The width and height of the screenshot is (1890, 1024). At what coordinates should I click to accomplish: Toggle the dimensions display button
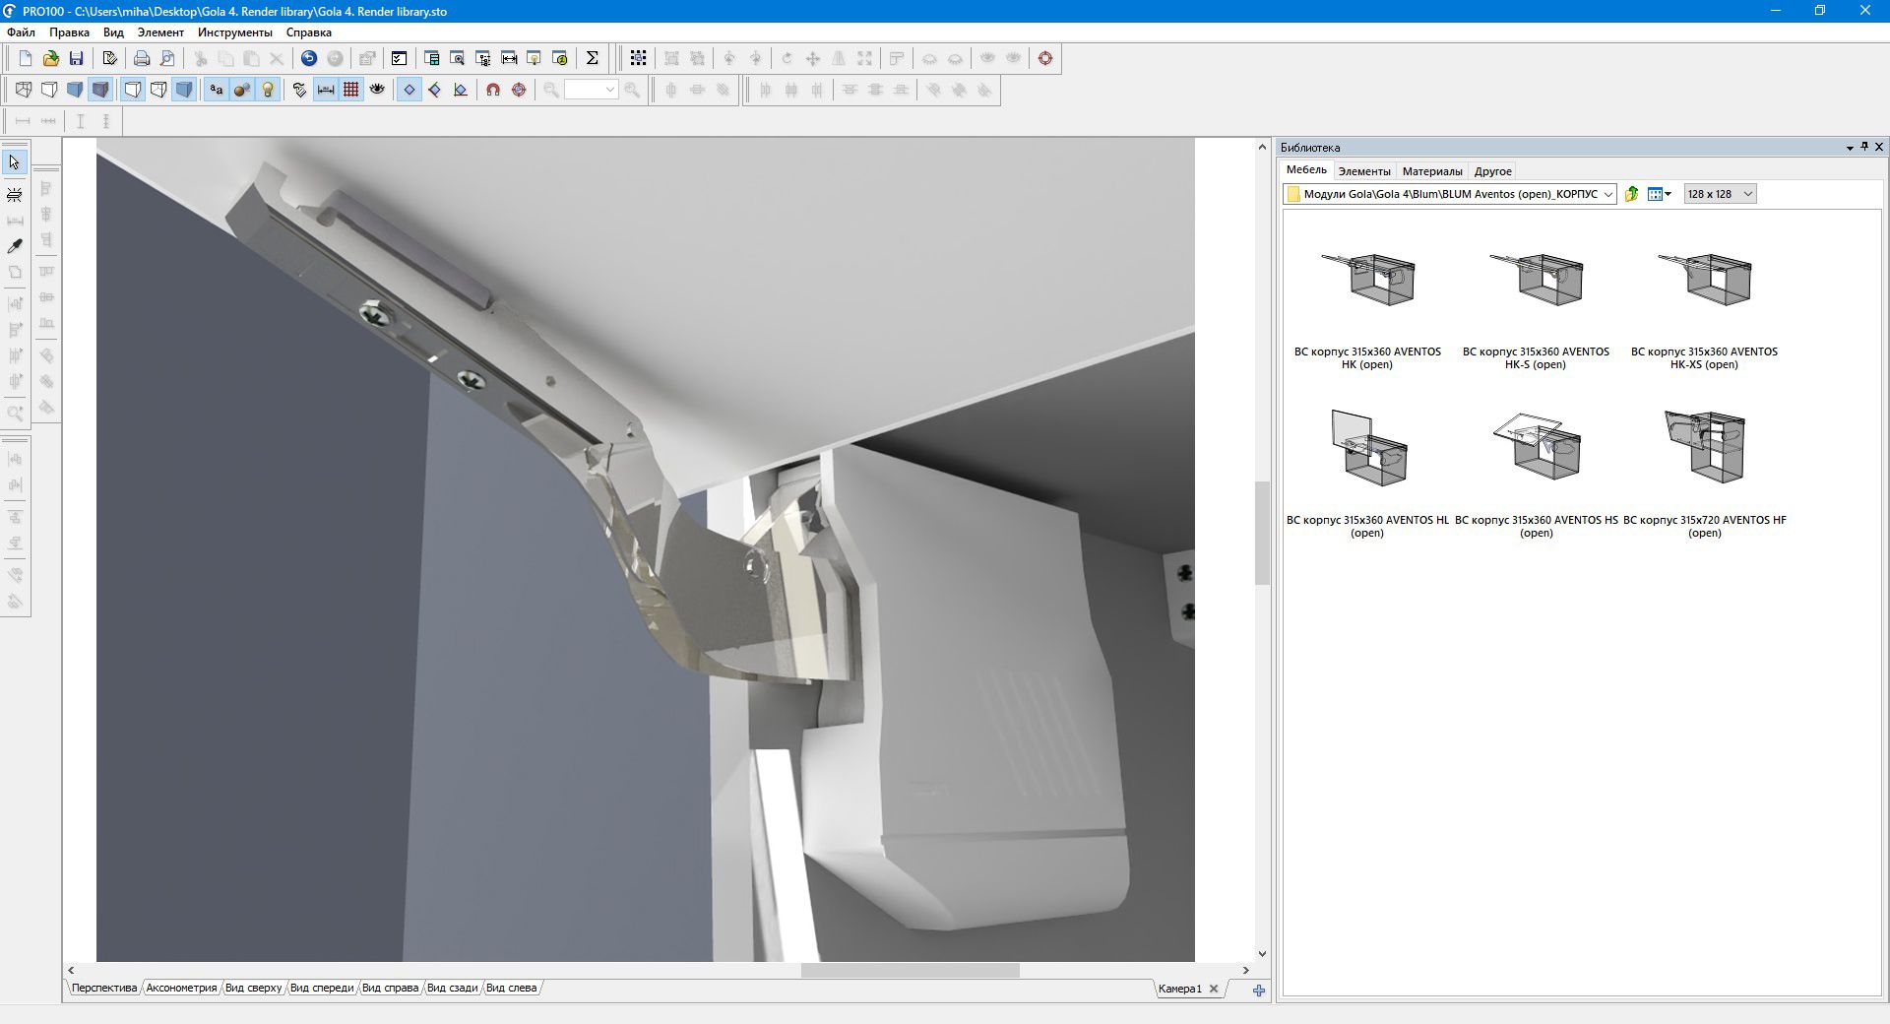(x=326, y=90)
